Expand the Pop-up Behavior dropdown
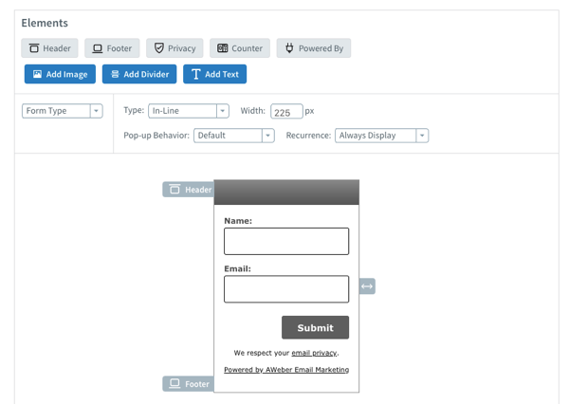 coord(233,136)
